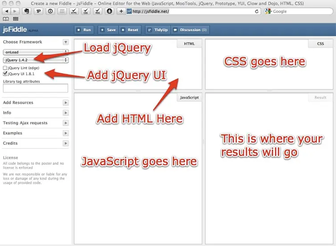The width and height of the screenshot is (336, 246).
Task: Reload the page with the refresh icon
Action: click(256, 12)
